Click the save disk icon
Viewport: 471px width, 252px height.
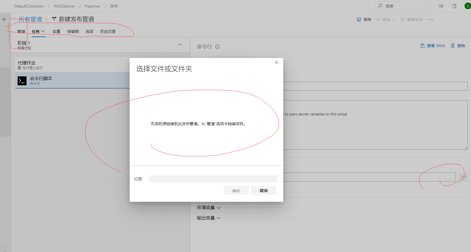(x=359, y=20)
